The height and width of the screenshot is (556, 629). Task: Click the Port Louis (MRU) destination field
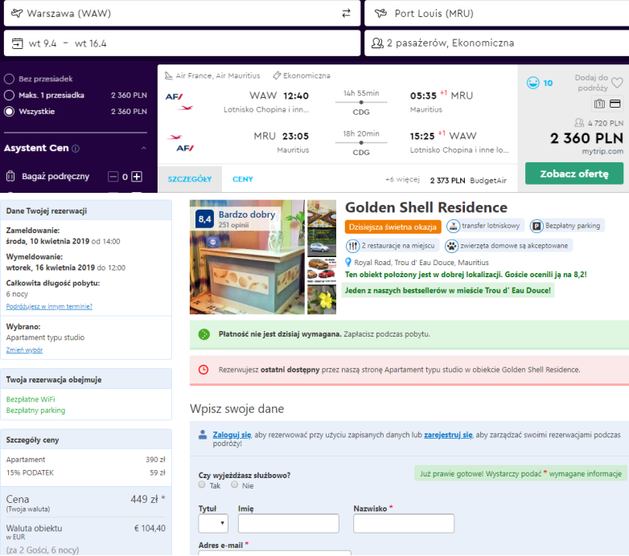coord(496,14)
